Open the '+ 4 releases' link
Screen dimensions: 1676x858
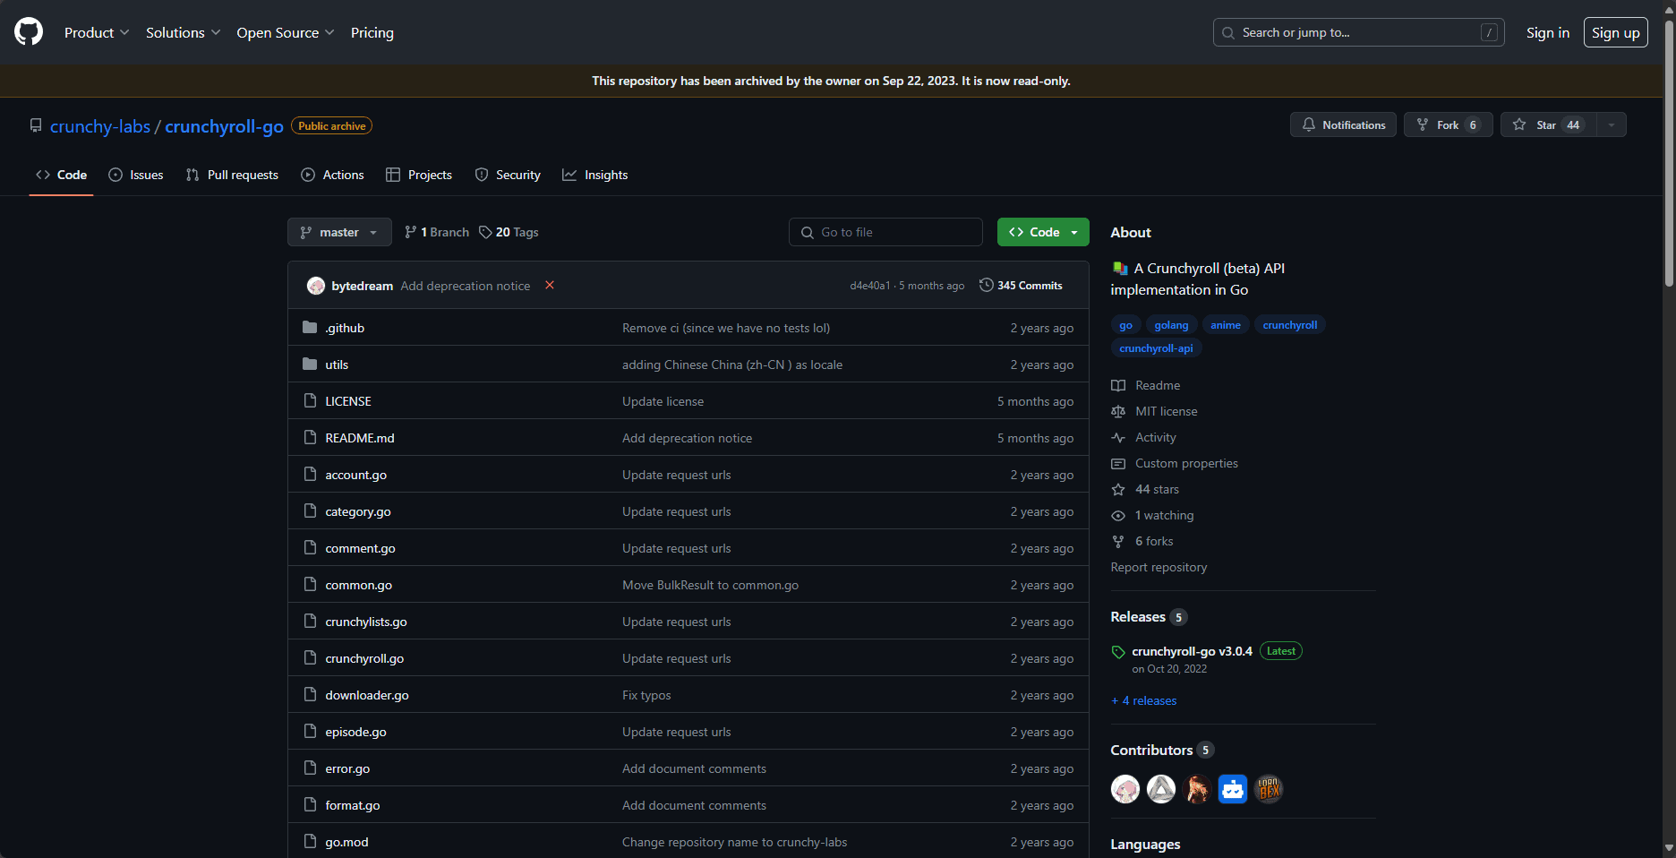tap(1143, 700)
